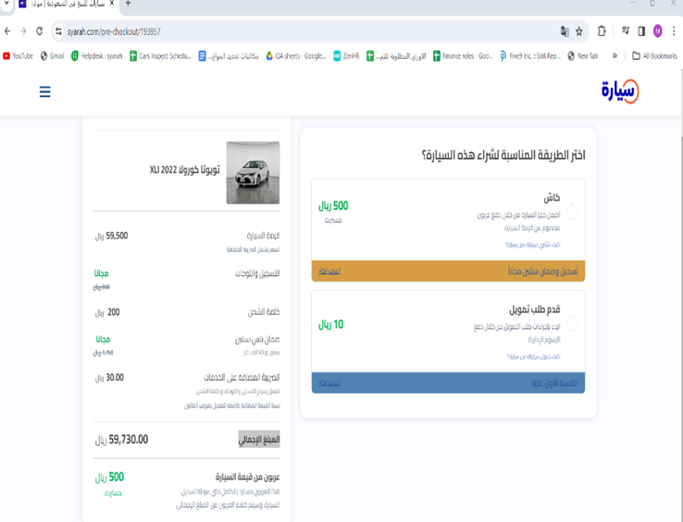Image resolution: width=683 pixels, height=522 pixels.
Task: Go back using the browser back arrow
Action: tap(7, 31)
